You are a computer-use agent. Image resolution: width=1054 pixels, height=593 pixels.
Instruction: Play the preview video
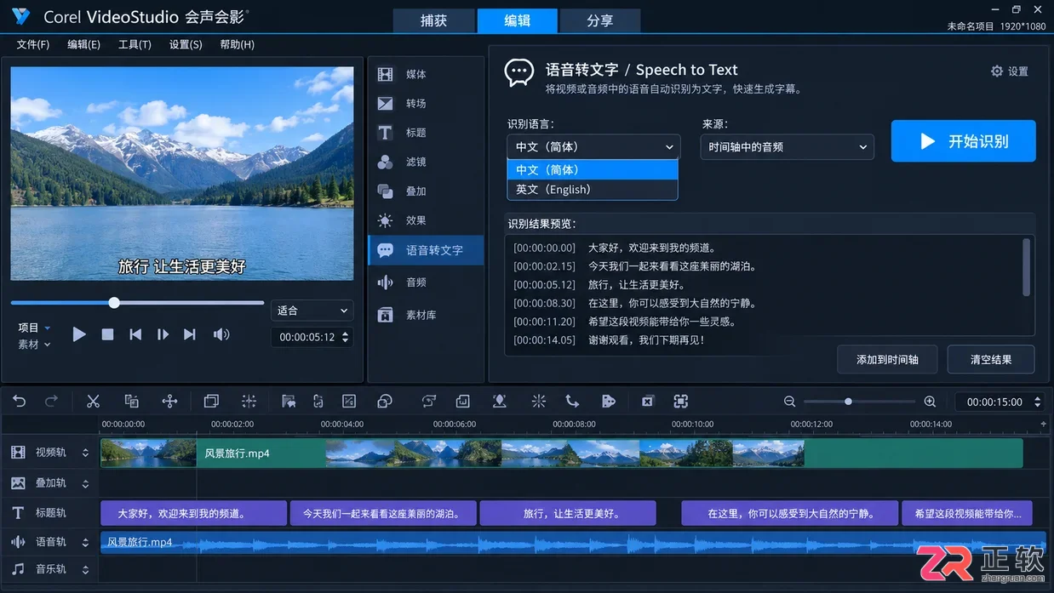pyautogui.click(x=79, y=334)
